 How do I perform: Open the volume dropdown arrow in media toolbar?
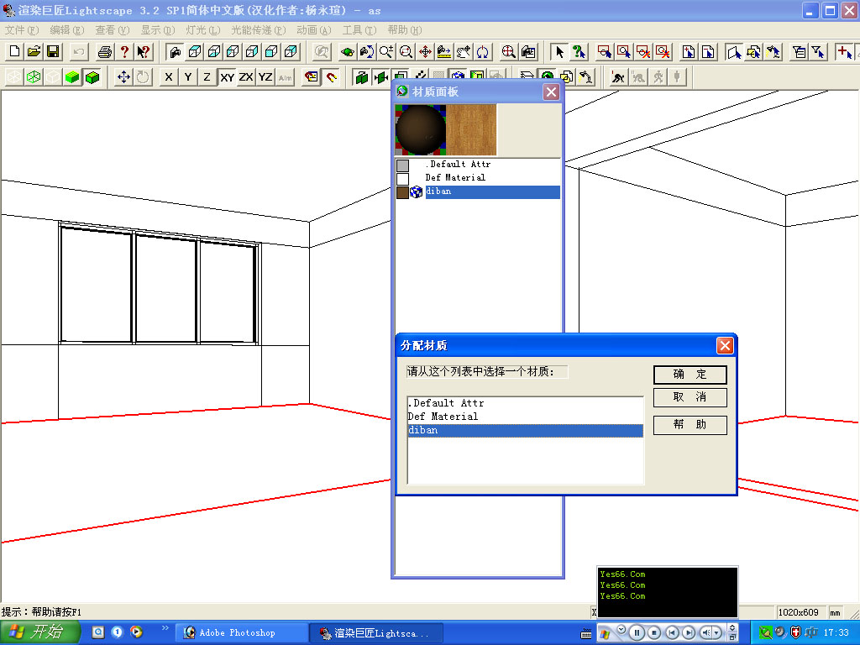716,633
